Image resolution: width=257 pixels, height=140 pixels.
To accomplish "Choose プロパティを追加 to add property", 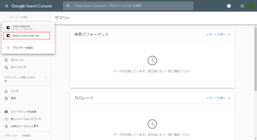I will click(x=22, y=48).
